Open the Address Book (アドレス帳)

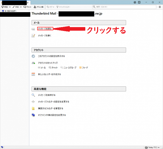point(39,7)
